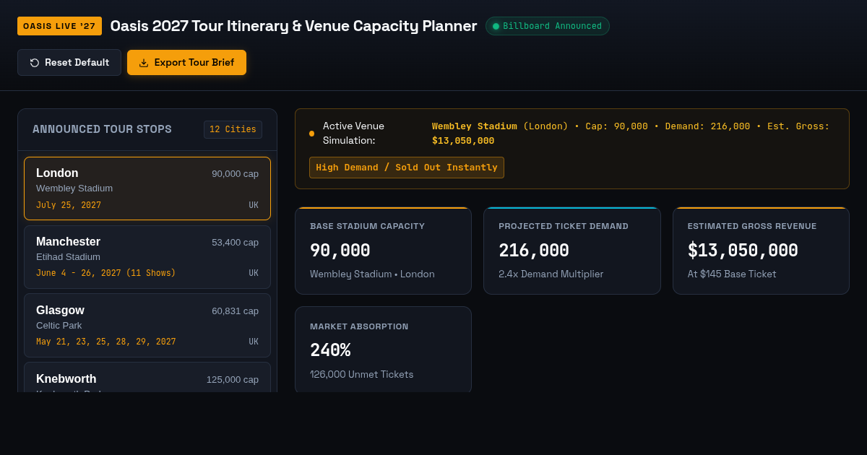The image size is (867, 455).
Task: Select the Glasgow tour stop
Action: (x=147, y=326)
